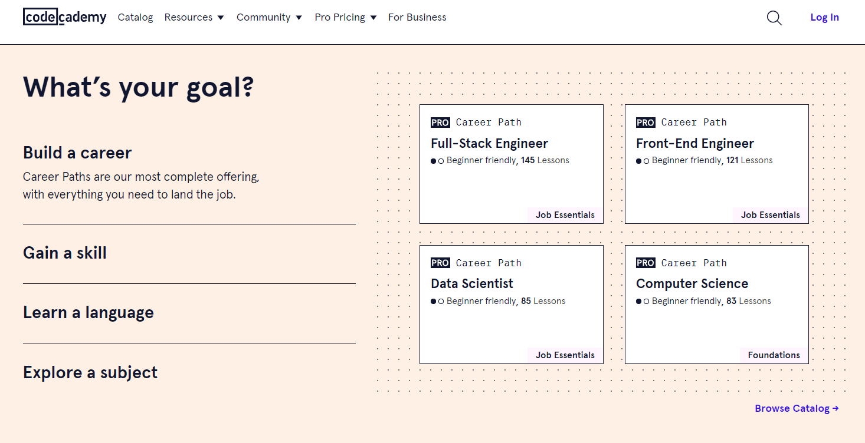Open the Catalog menu item
This screenshot has width=865, height=443.
point(135,18)
